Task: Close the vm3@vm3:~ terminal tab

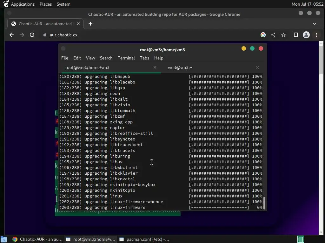Action: (x=257, y=67)
